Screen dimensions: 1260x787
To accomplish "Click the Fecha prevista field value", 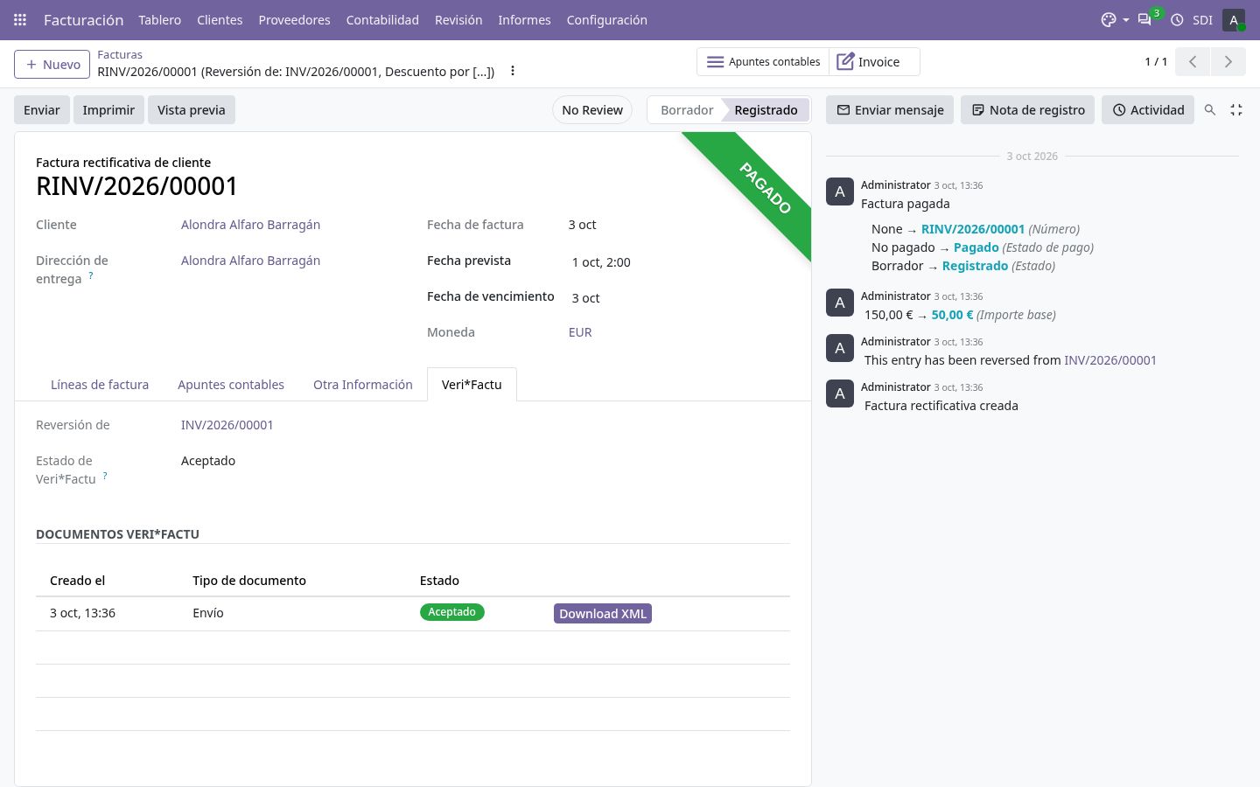I will tap(601, 262).
